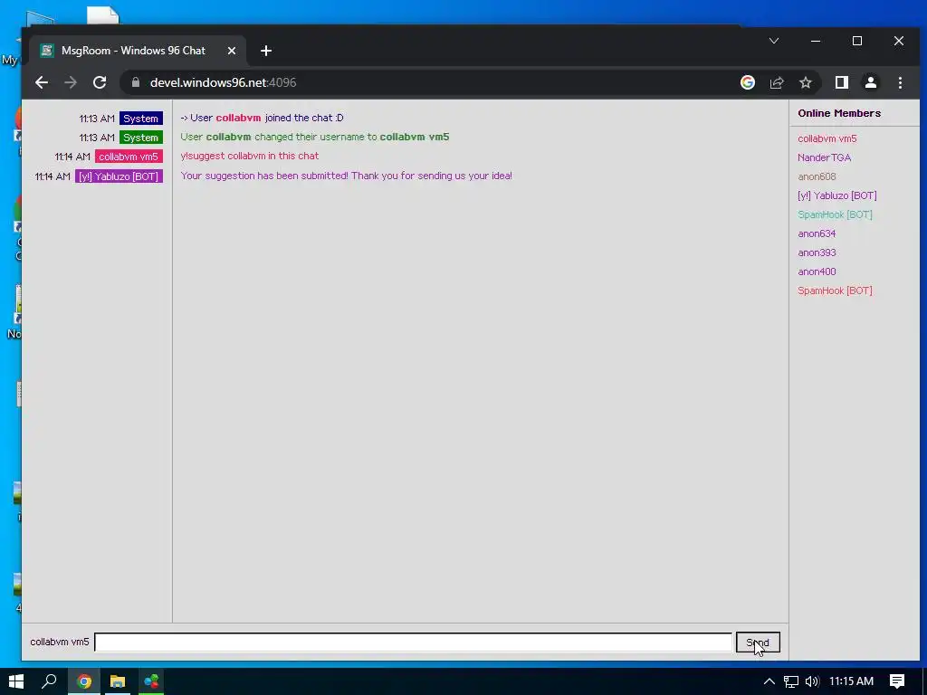The width and height of the screenshot is (927, 695).
Task: Open the Windows Start menu
Action: (16, 681)
